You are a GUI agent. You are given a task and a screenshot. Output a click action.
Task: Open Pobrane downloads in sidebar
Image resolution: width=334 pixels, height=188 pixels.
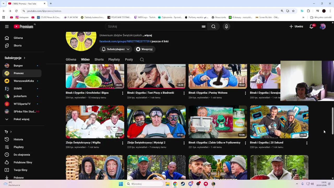[x=22, y=178]
